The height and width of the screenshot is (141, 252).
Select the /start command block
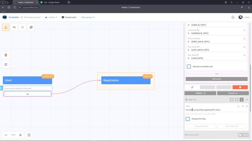pos(28,80)
